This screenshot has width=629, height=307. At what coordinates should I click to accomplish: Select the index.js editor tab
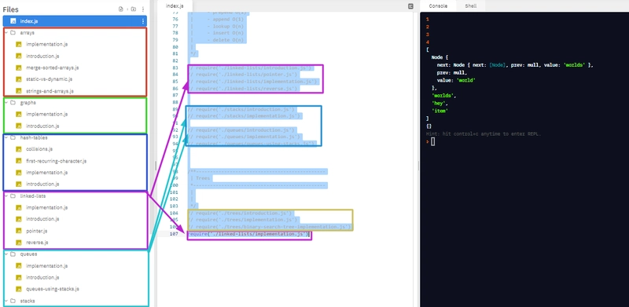(x=175, y=6)
